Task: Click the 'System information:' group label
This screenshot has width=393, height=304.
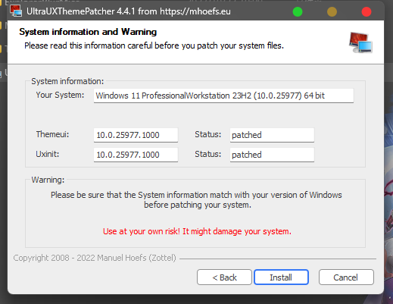Action: coord(67,81)
